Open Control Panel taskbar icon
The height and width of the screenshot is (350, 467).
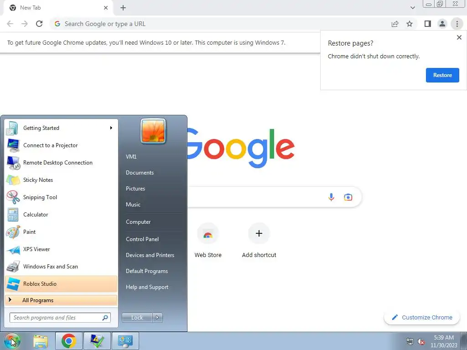coord(125,341)
